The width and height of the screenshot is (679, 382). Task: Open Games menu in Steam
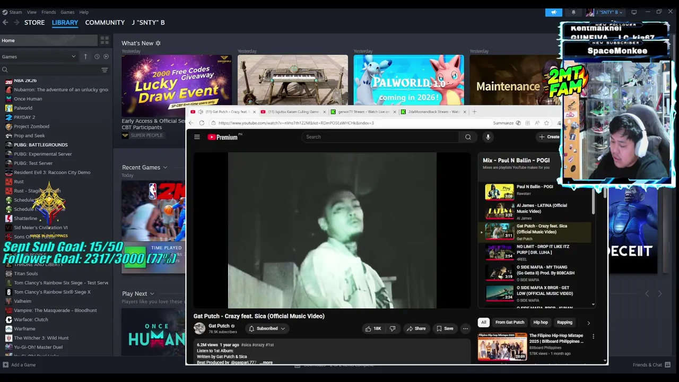tap(67, 12)
